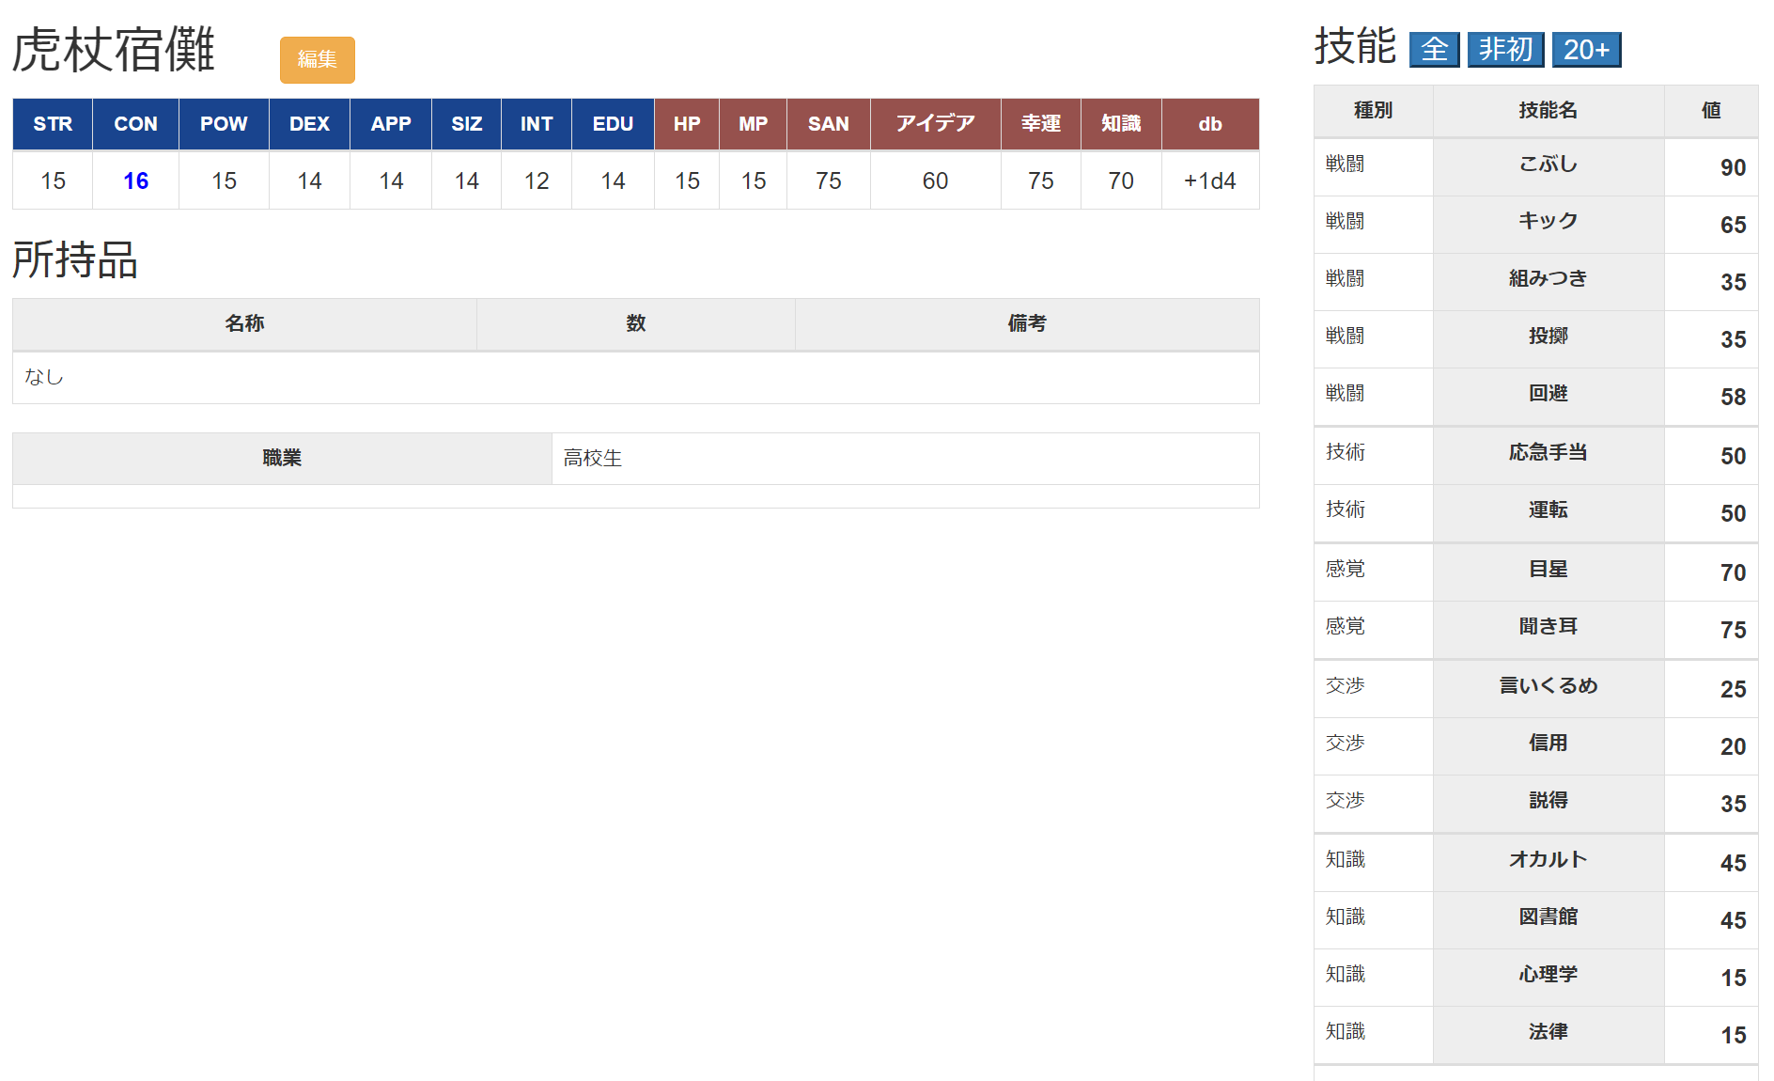Image resolution: width=1774 pixels, height=1081 pixels.
Task: Click the 法律 skill name
Action: 1548,1031
